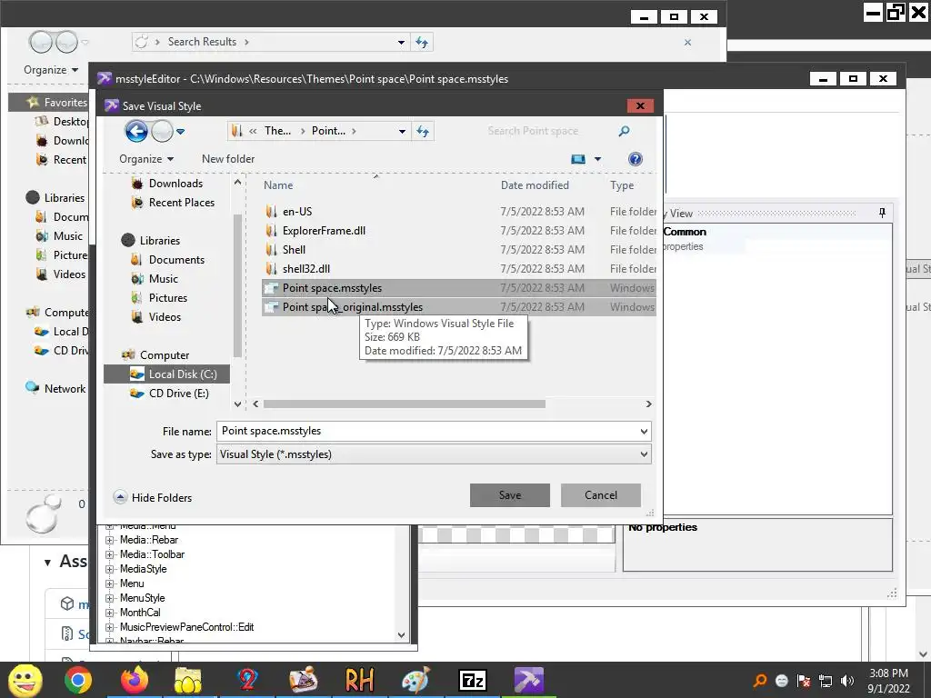Open Music library in dialog pane

tap(164, 278)
